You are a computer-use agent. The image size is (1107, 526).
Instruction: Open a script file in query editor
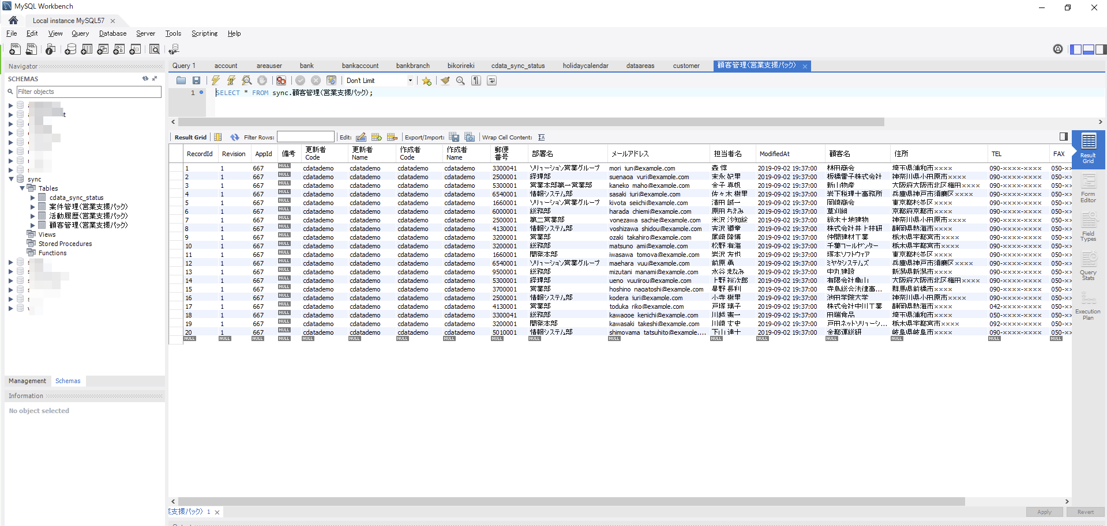click(x=181, y=81)
